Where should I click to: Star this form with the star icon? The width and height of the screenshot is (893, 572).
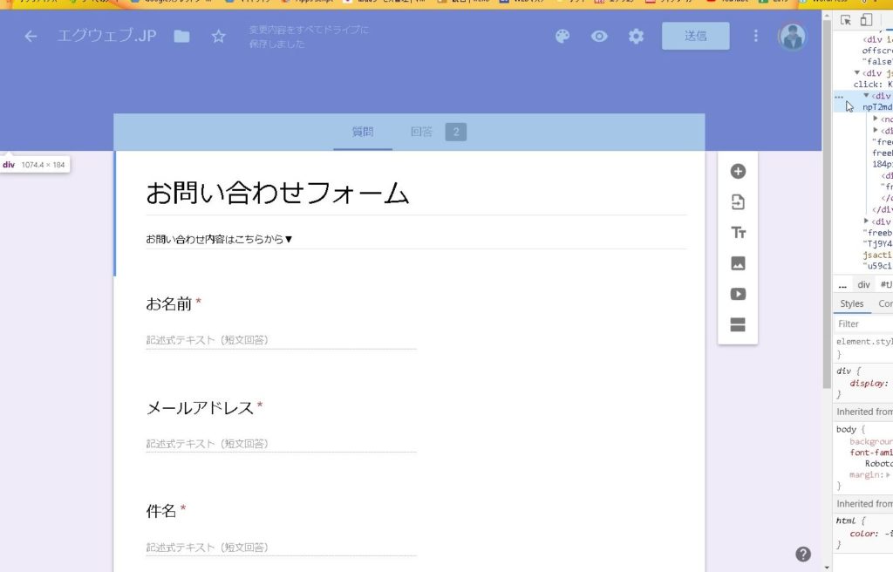click(x=218, y=37)
